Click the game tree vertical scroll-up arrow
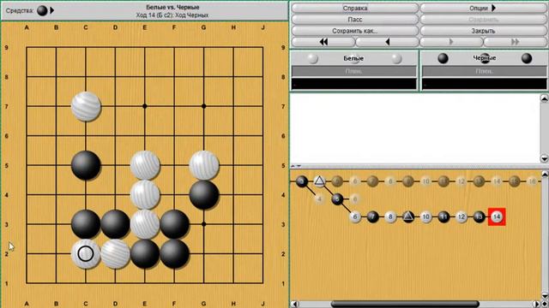The width and height of the screenshot is (549, 308). (x=545, y=174)
